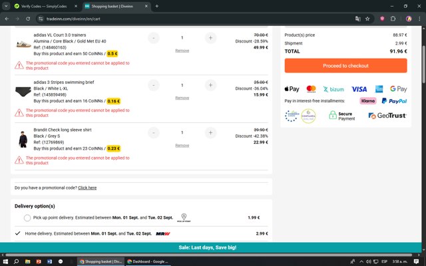The height and width of the screenshot is (266, 426).
Task: Show hidden system tray icons
Action: click(361, 261)
